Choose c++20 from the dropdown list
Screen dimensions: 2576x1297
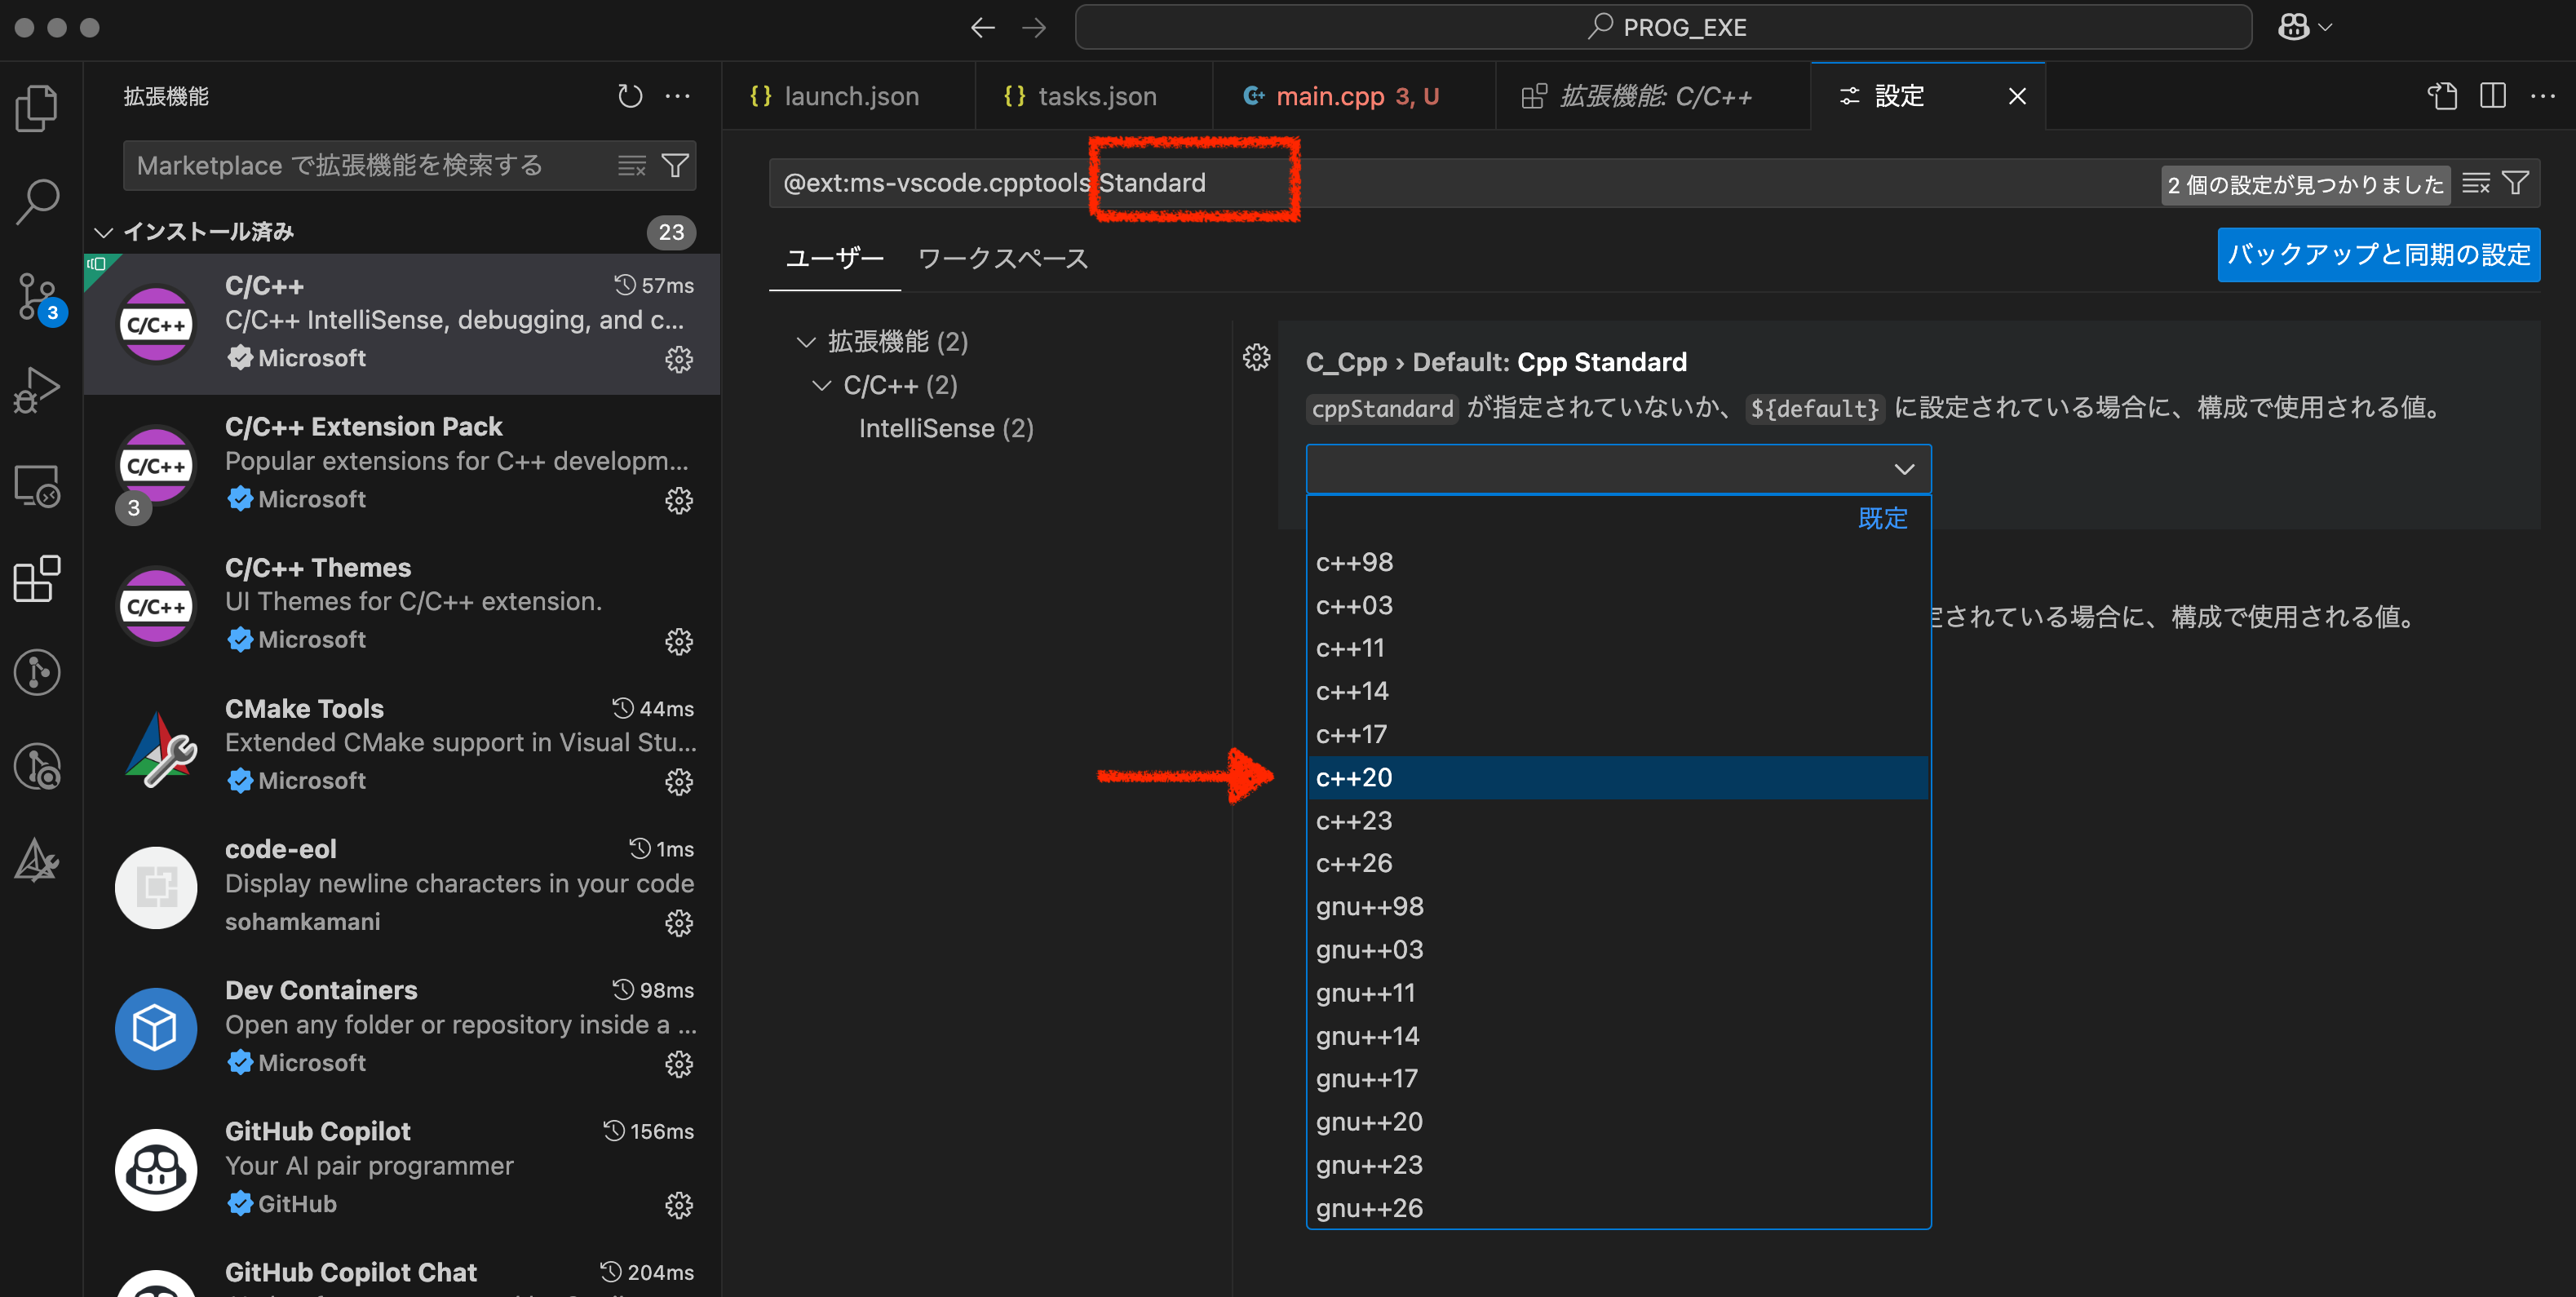point(1618,777)
